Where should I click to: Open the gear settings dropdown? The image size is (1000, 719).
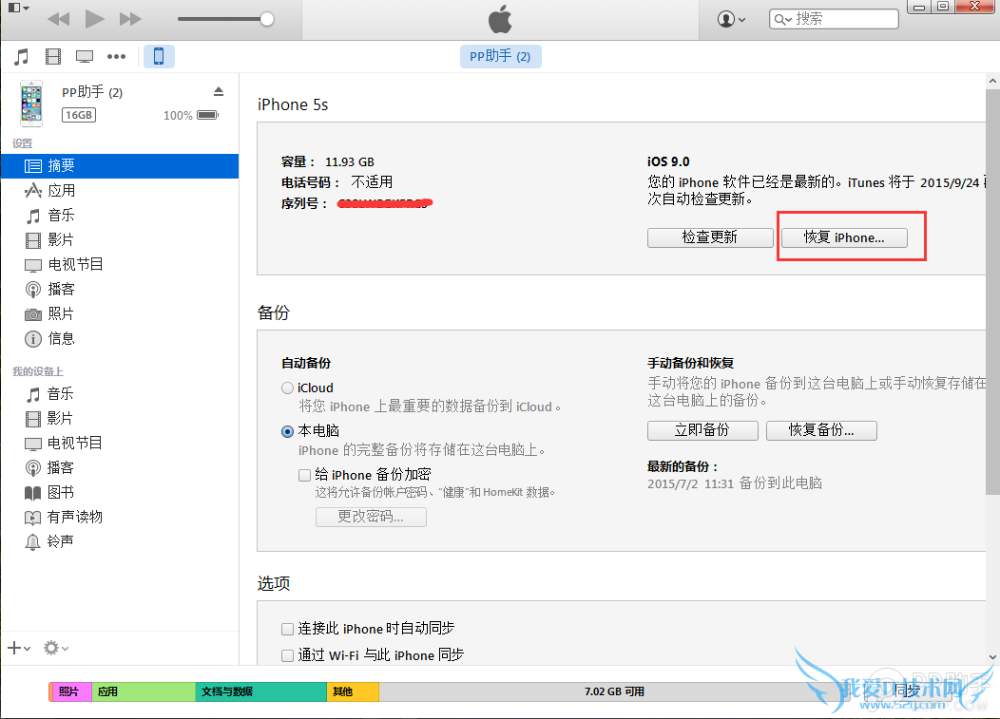pos(56,649)
